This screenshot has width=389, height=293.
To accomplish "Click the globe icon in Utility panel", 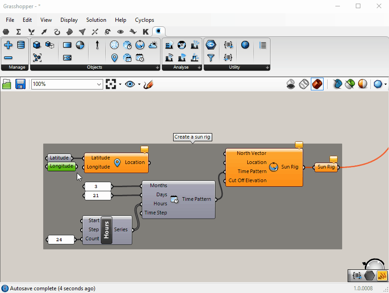I will [245, 45].
